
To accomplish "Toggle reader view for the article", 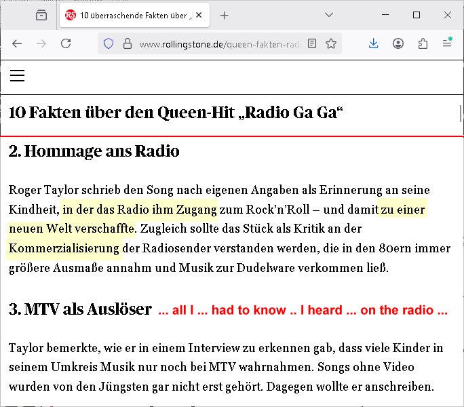I will click(x=311, y=43).
